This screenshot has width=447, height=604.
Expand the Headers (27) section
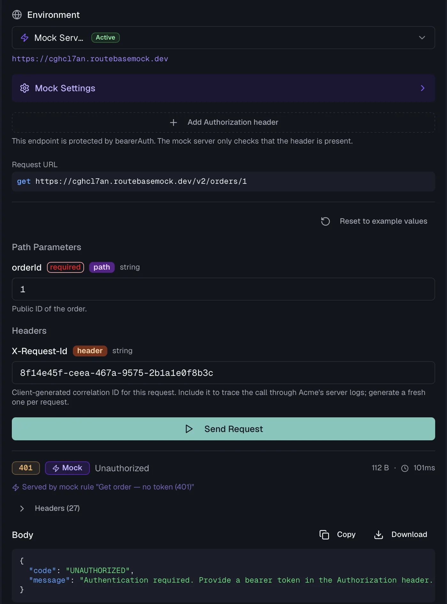[50, 508]
